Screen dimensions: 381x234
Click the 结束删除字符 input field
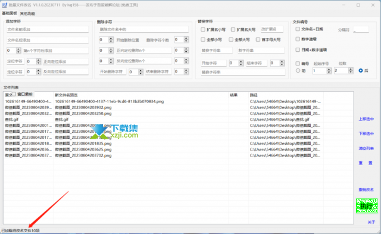[x=158, y=71]
